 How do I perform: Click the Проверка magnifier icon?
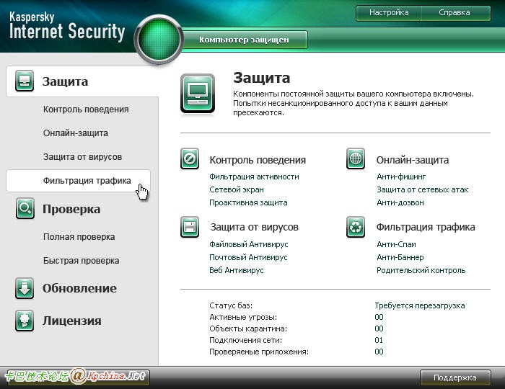coord(25,209)
